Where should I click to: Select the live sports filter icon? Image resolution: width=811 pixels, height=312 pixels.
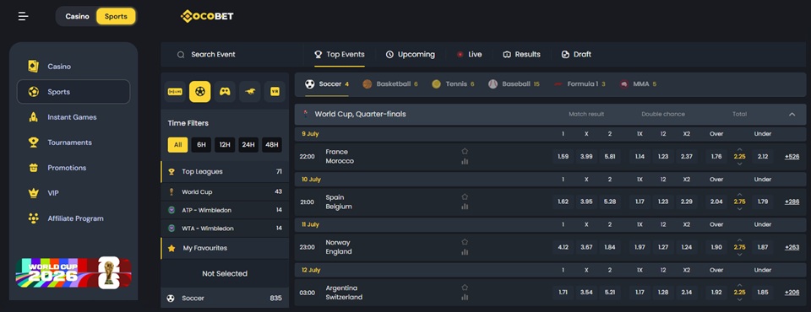coord(175,91)
